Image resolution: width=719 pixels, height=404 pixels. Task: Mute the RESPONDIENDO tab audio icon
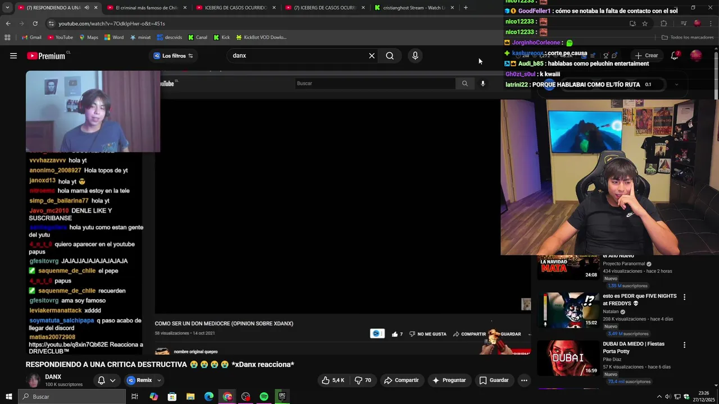87,8
